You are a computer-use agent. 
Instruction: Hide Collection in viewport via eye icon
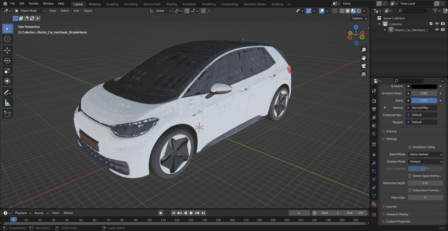tap(437, 24)
